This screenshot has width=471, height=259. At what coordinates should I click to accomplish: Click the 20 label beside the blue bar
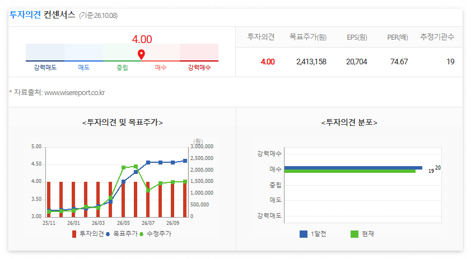point(438,168)
